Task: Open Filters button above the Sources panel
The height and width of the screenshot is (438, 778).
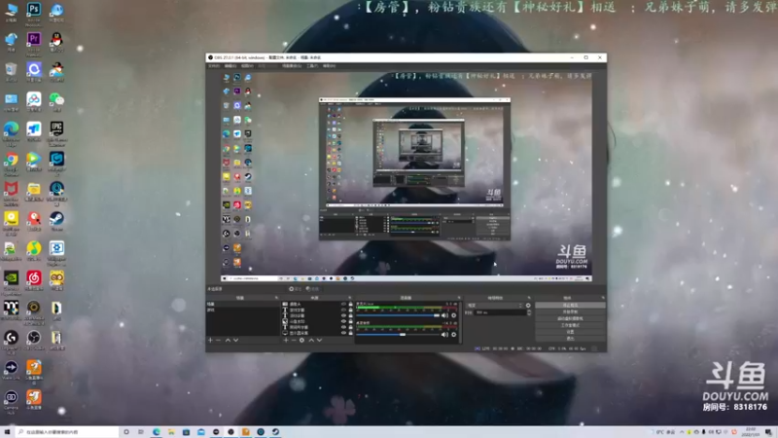Action: pos(312,288)
